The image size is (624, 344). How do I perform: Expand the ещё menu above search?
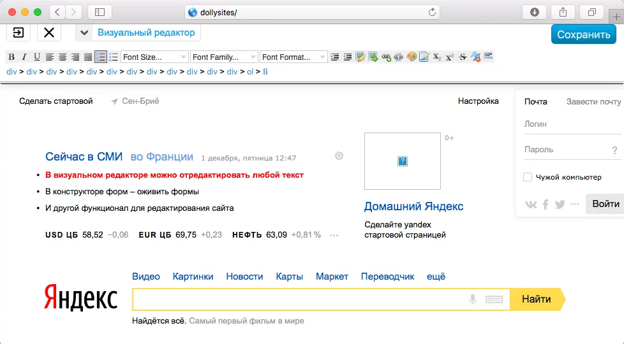(x=436, y=276)
